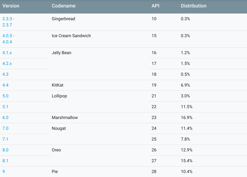Open the 4.2.x version link

click(7, 64)
